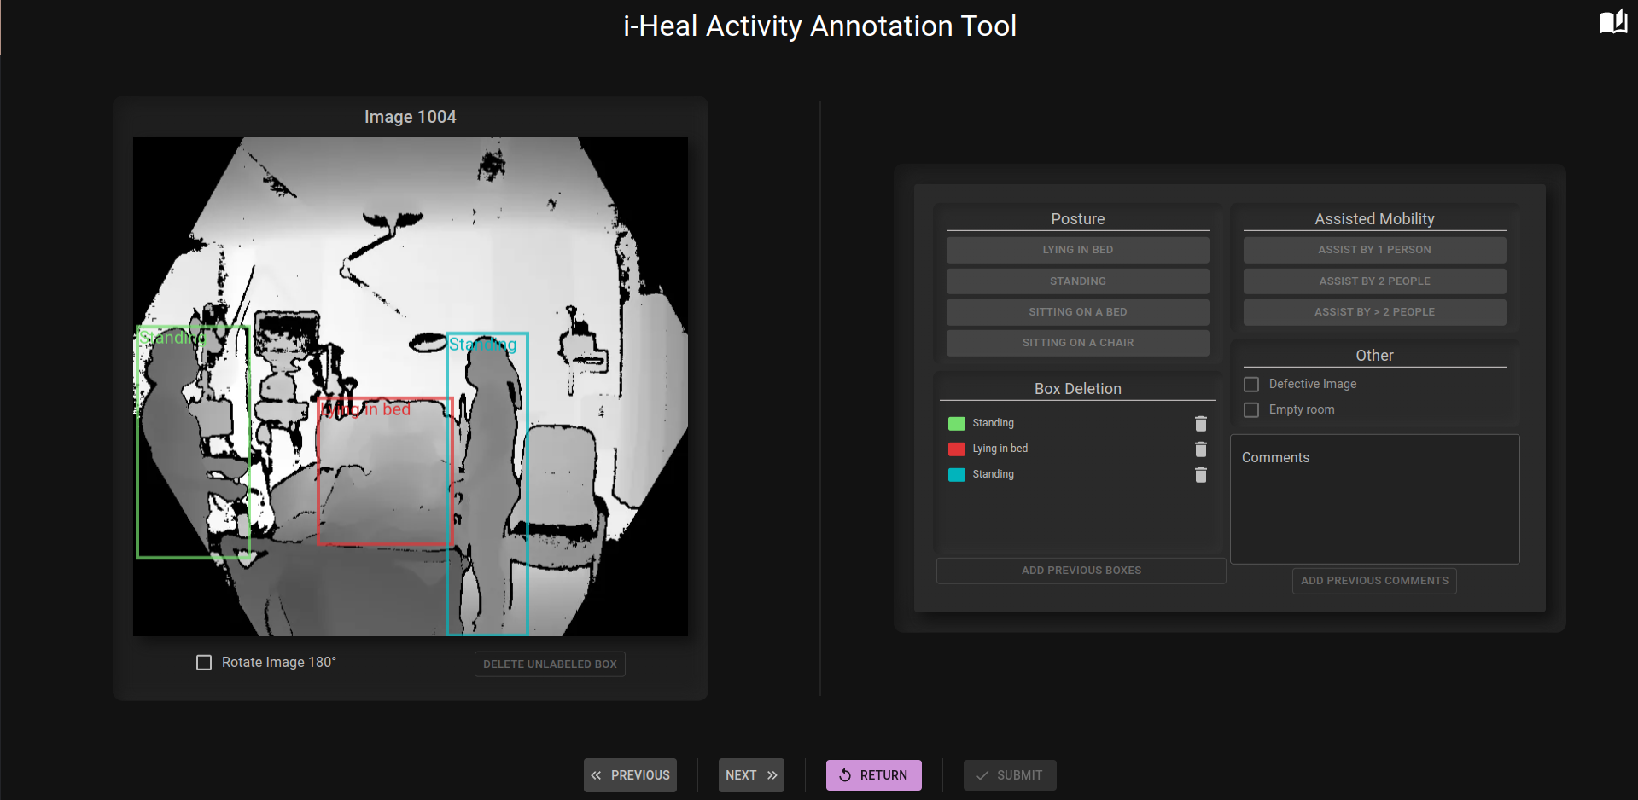Remove the teal Standing box with trash icon
Screen dimensions: 1638x800
pyautogui.click(x=1200, y=475)
